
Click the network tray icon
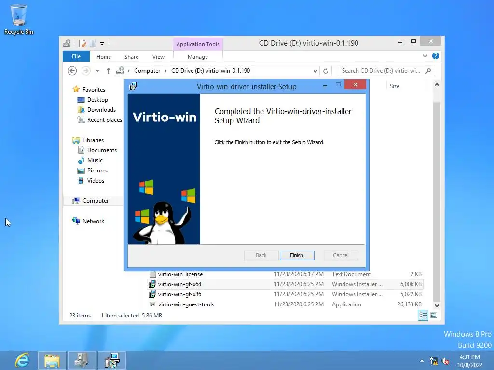pyautogui.click(x=434, y=361)
